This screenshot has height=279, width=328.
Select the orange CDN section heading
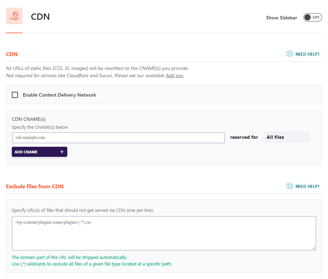coord(12,54)
